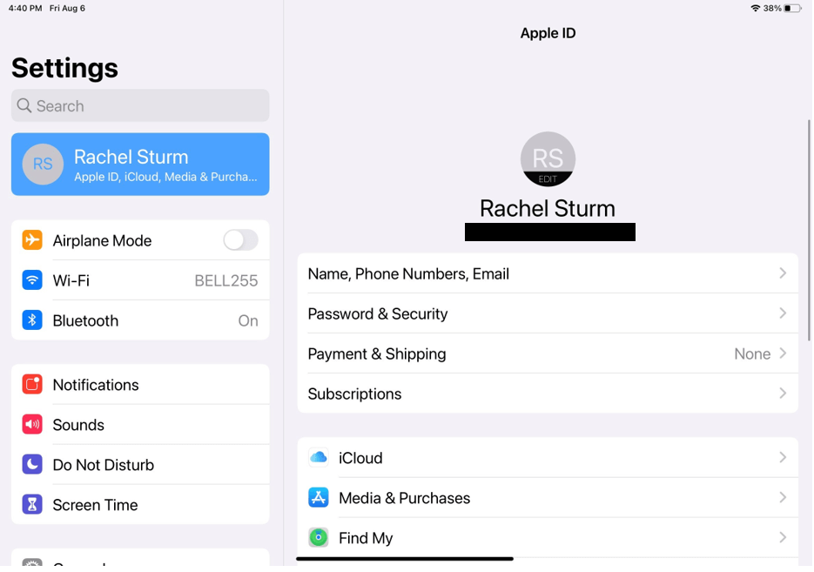Click the right pane scrollbar
This screenshot has height=572, width=814.
click(809, 230)
